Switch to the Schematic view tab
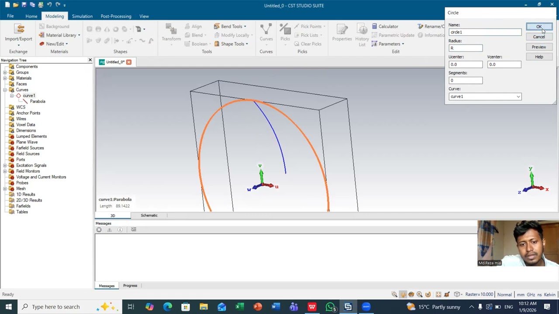The width and height of the screenshot is (559, 314). [149, 215]
